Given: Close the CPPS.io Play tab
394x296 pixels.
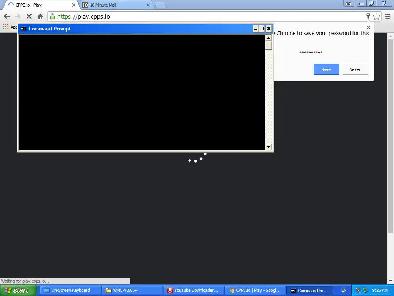Looking at the screenshot, I should (x=73, y=5).
